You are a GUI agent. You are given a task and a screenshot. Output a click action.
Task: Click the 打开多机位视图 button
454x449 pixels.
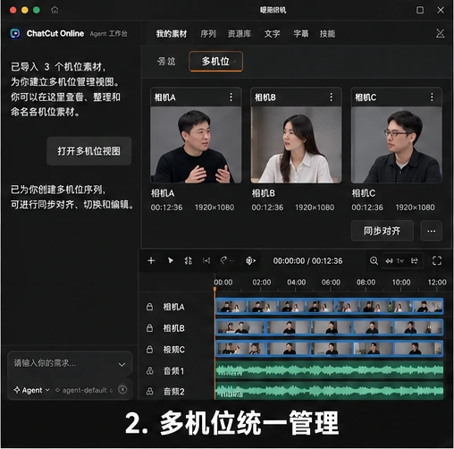[88, 151]
